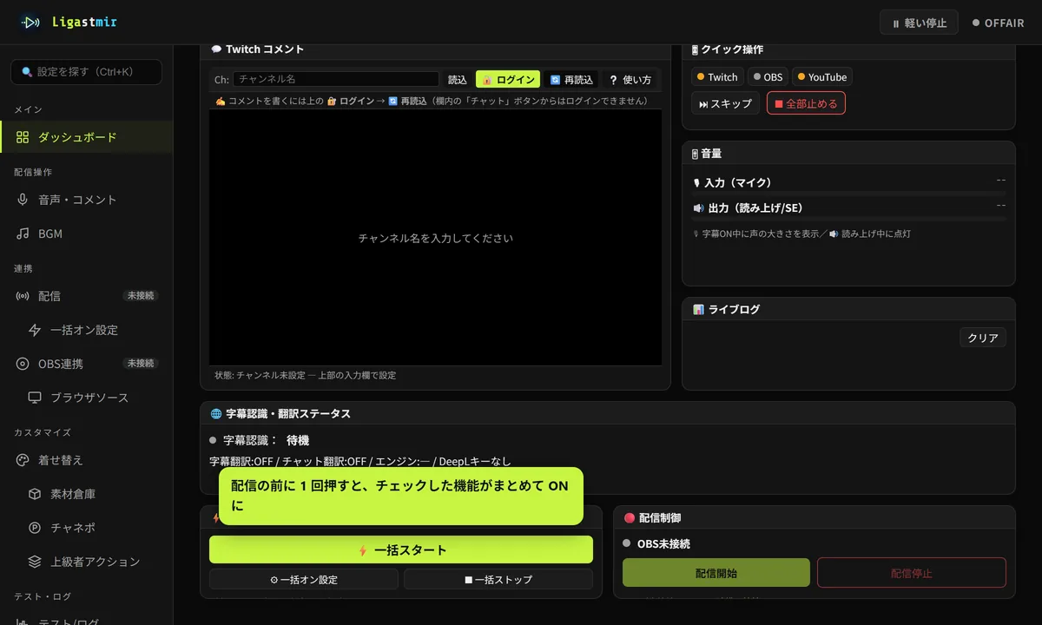
Task: Click the grid icon beside ダッシュボード
Action: coord(23,137)
